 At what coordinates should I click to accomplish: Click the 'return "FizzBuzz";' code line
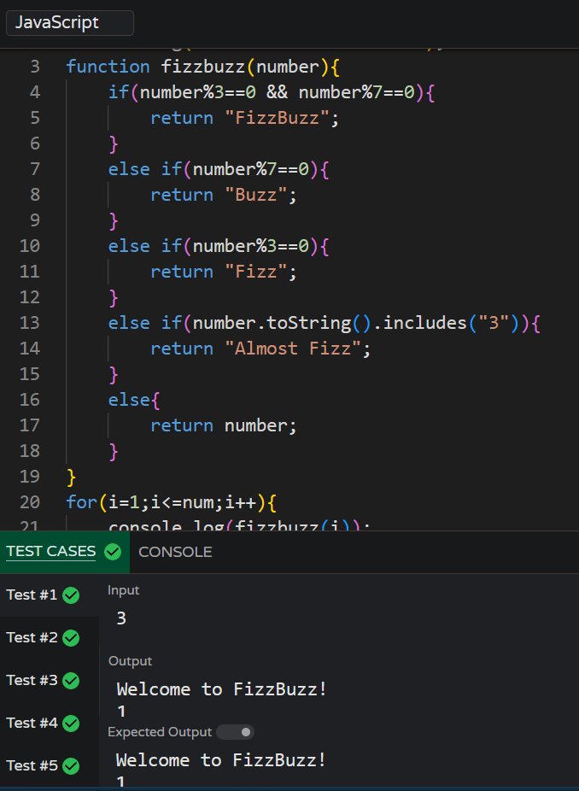pos(245,118)
